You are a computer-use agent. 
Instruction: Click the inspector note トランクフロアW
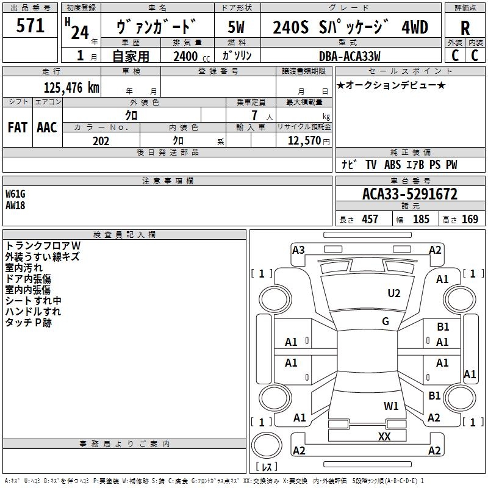43,246
